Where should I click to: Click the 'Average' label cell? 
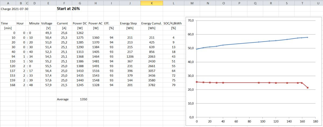pos(63,99)
